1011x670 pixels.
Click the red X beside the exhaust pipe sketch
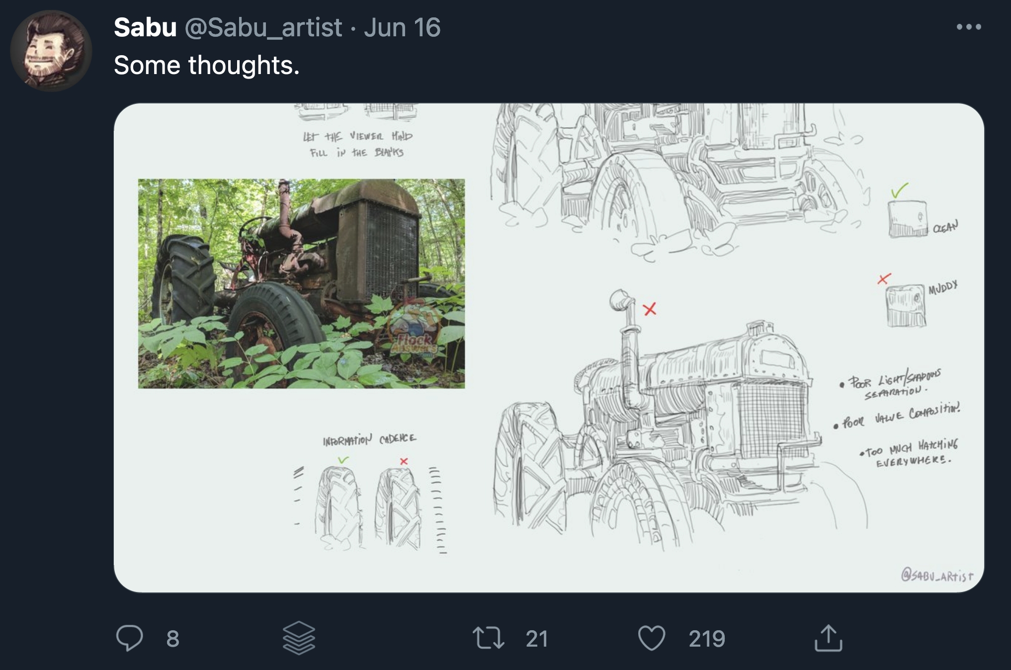650,309
